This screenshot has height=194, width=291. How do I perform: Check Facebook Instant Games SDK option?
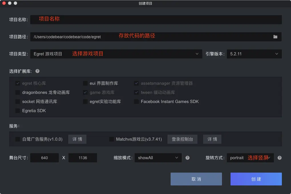click(x=136, y=102)
